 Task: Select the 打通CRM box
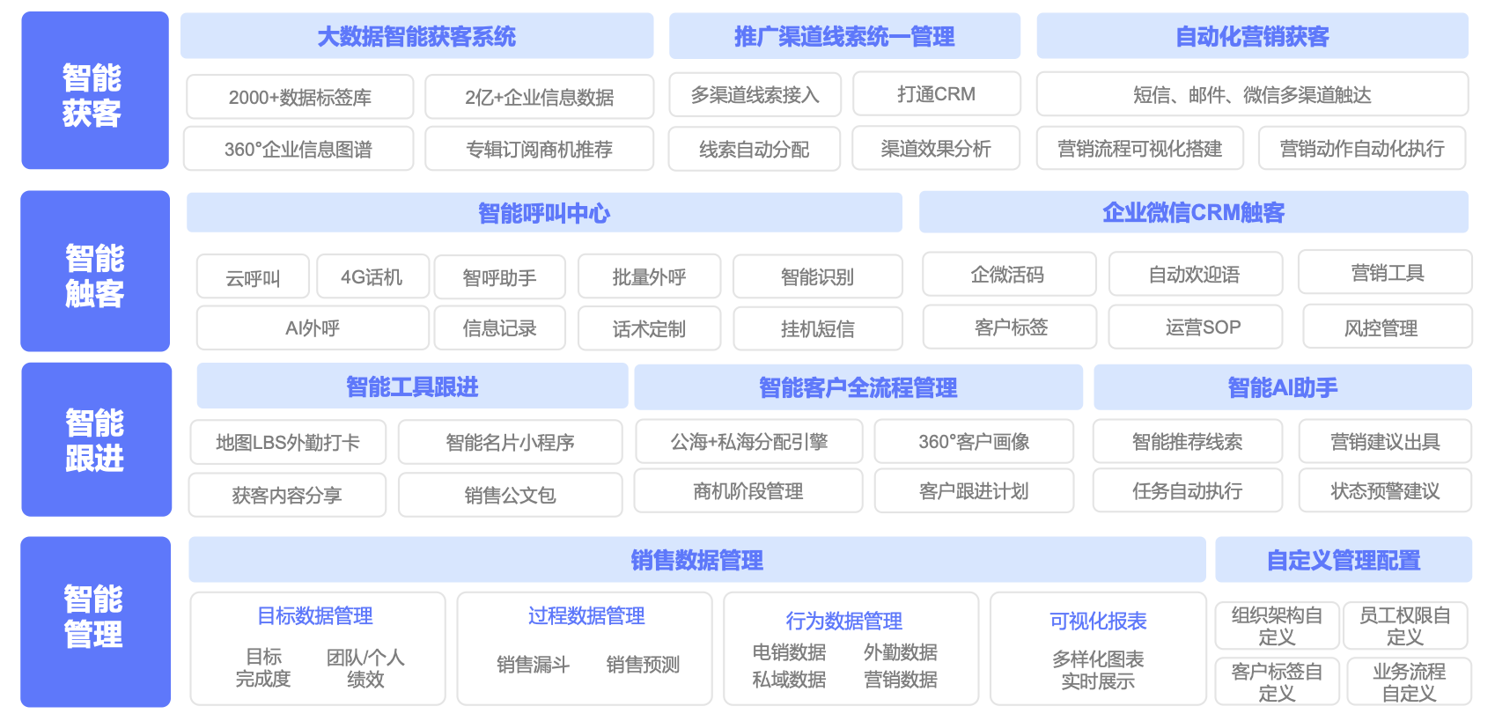pyautogui.click(x=936, y=94)
